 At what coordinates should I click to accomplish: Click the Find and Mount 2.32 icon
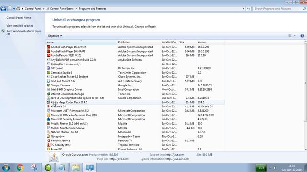[x=48, y=81]
